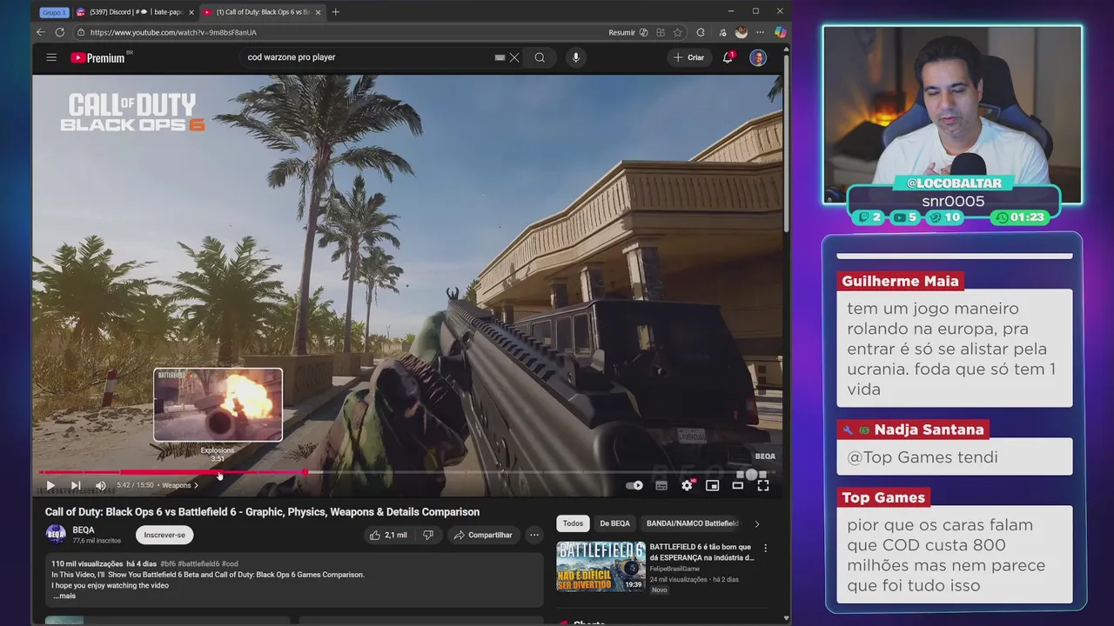Run the search with the magnifier button
Viewport: 1114px width, 626px height.
[540, 57]
